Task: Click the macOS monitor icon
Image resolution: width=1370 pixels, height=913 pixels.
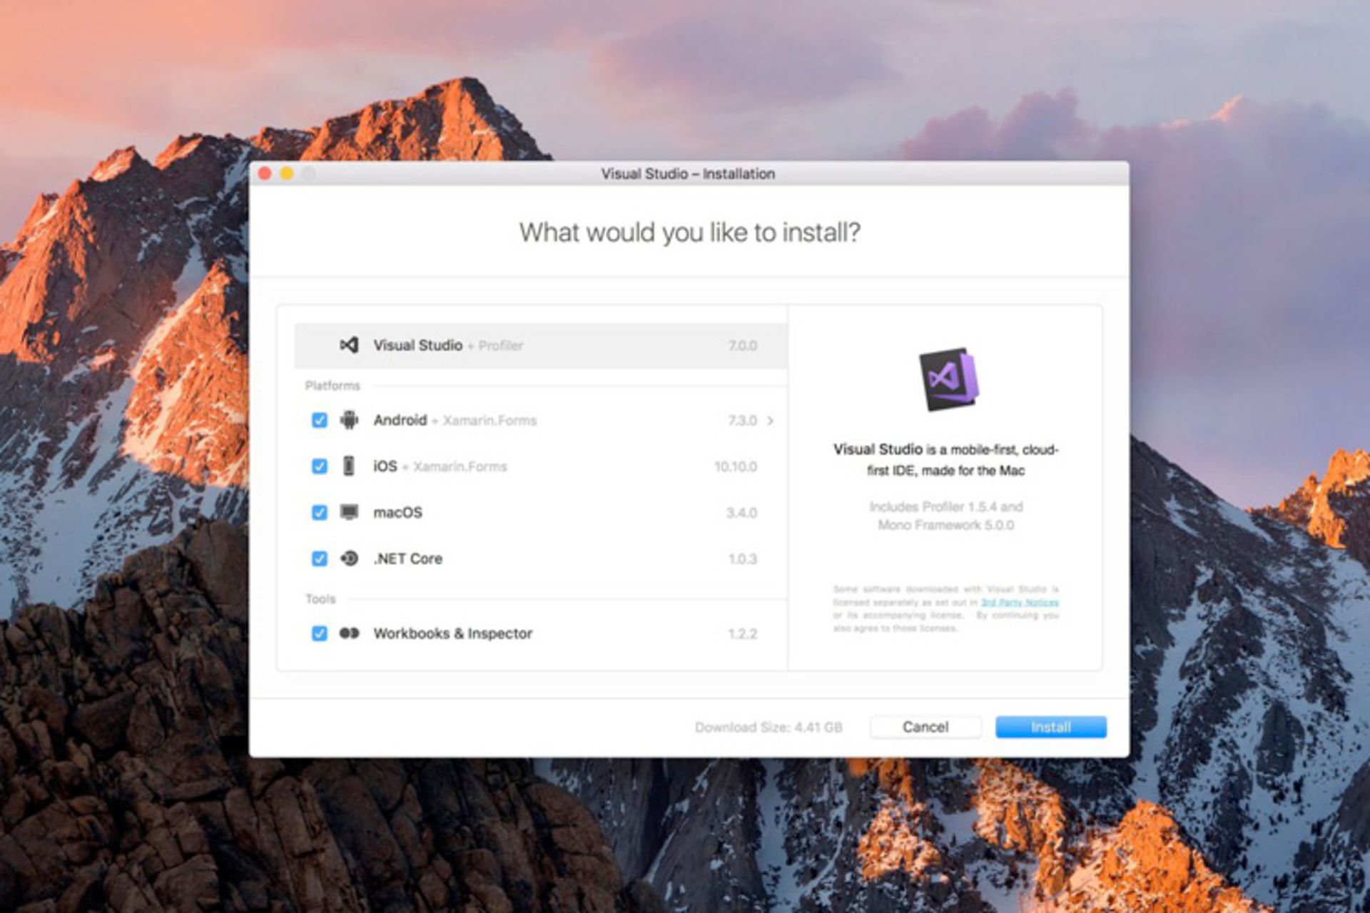Action: point(349,512)
